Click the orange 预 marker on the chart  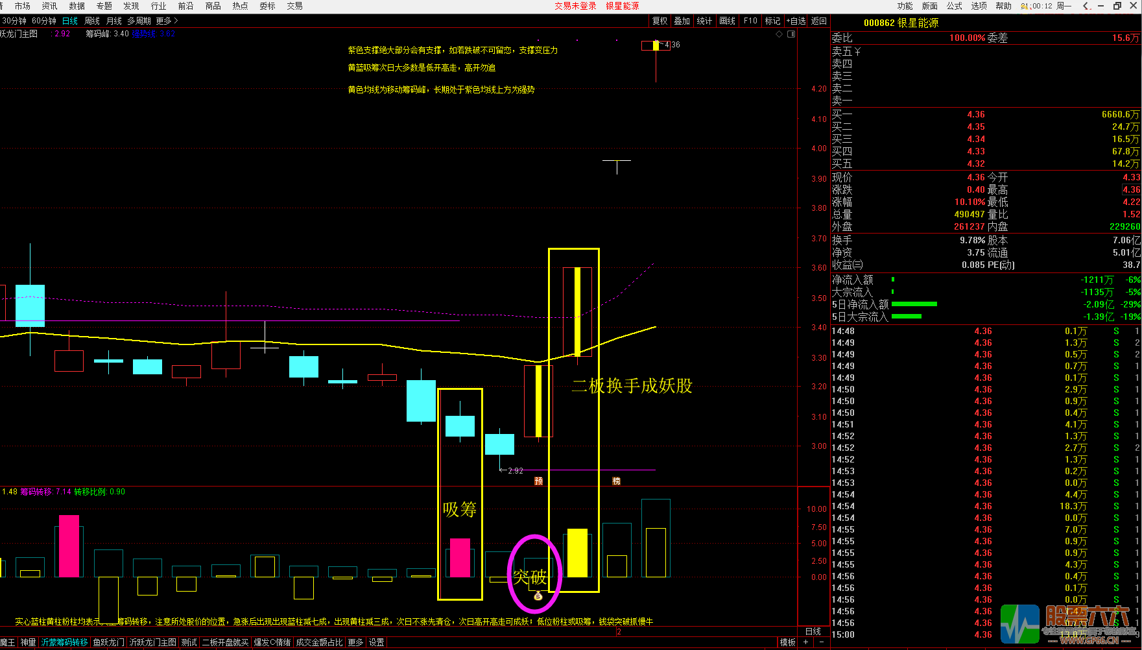coord(538,481)
